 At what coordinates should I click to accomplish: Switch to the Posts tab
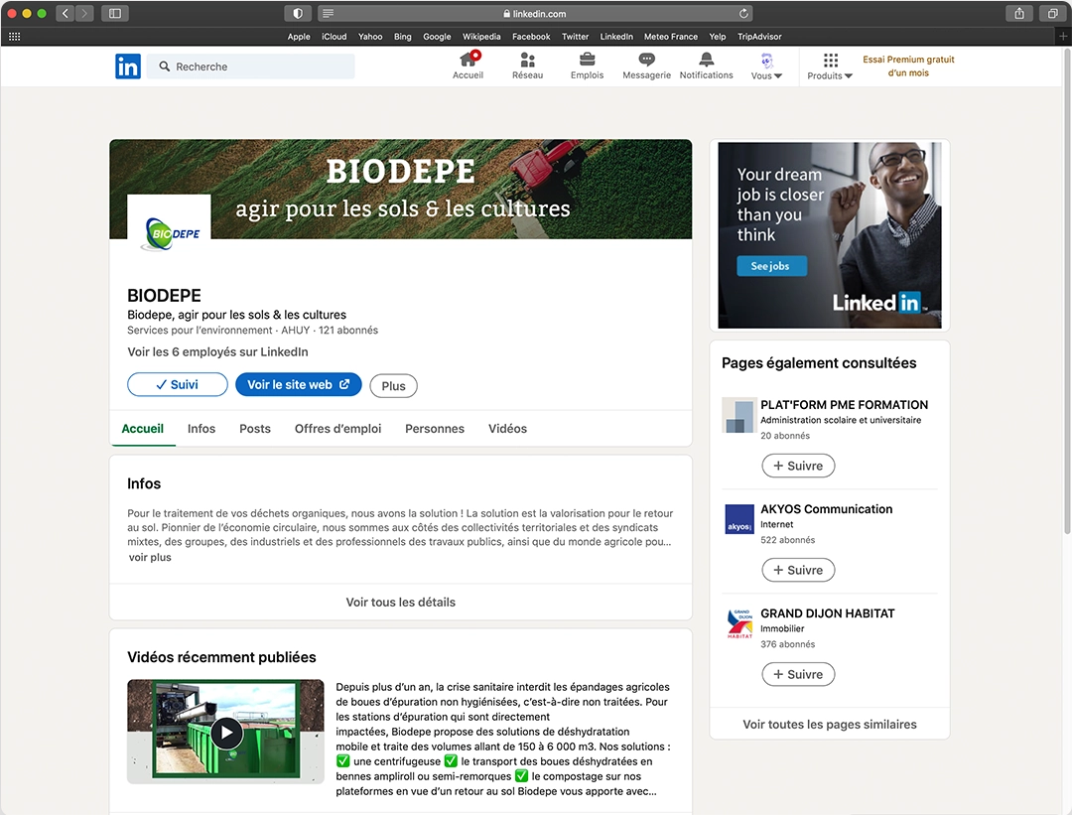point(255,429)
